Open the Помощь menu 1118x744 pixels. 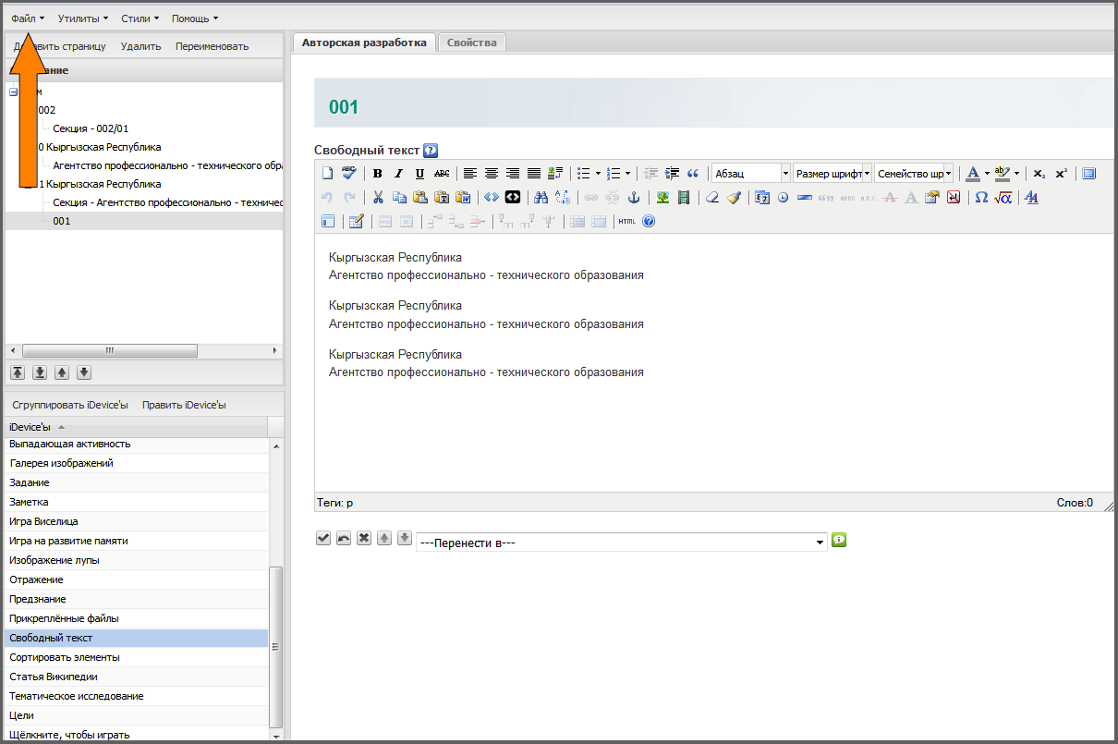(x=195, y=18)
